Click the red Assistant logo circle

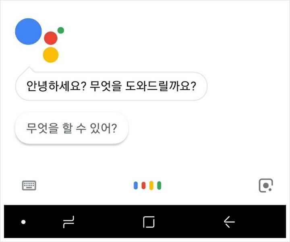point(51,38)
